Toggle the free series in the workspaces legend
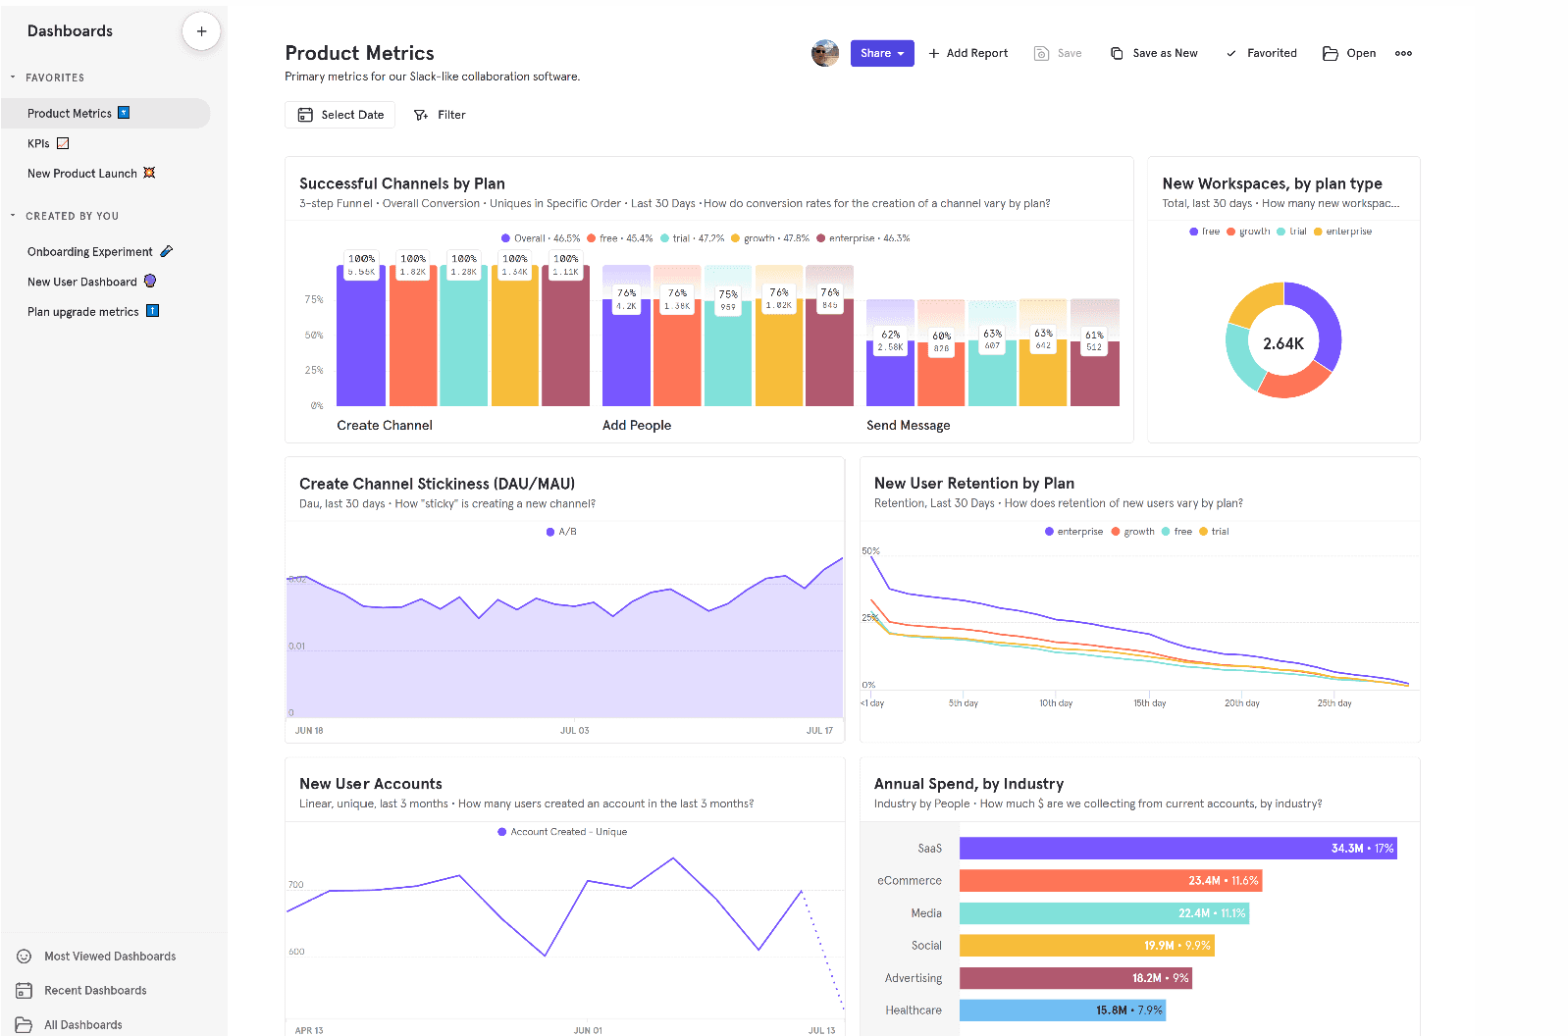This screenshot has height=1036, width=1568. coord(1204,232)
